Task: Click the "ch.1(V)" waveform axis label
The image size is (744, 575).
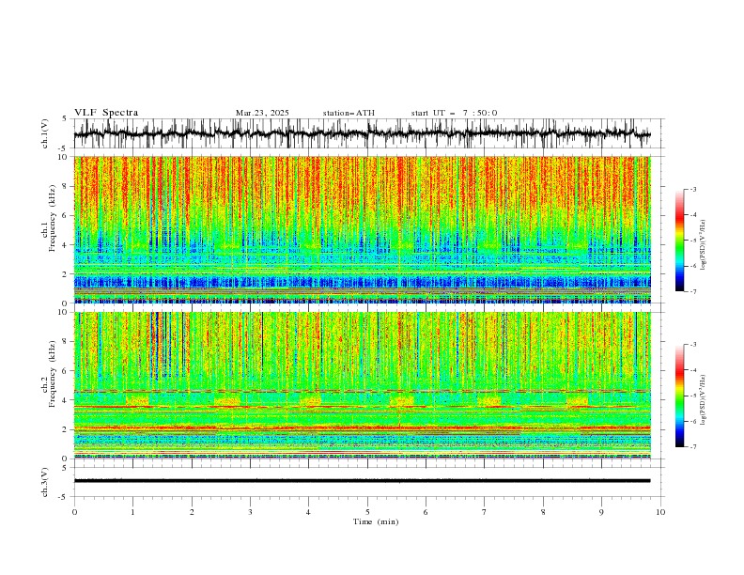Action: pos(45,133)
